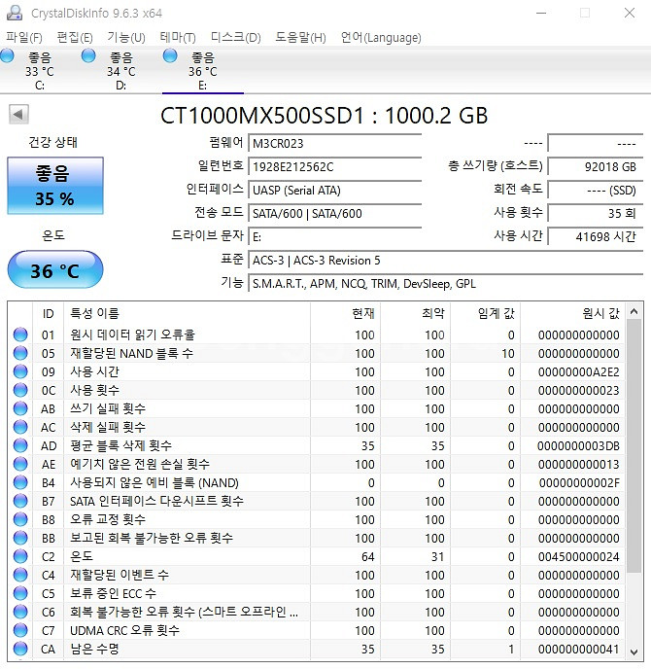Click status orb for attribute 0C
The image size is (651, 669).
[20, 390]
